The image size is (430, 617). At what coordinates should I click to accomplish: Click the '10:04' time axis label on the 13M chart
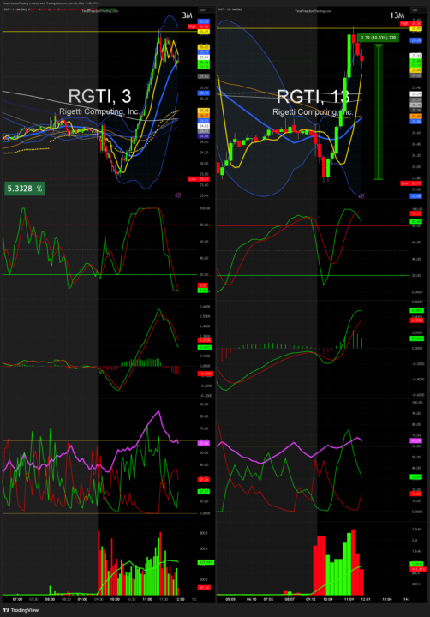[x=328, y=599]
